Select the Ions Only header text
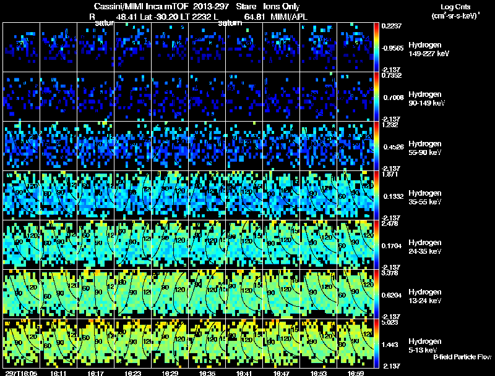The height and width of the screenshot is (376, 495). pos(281,7)
